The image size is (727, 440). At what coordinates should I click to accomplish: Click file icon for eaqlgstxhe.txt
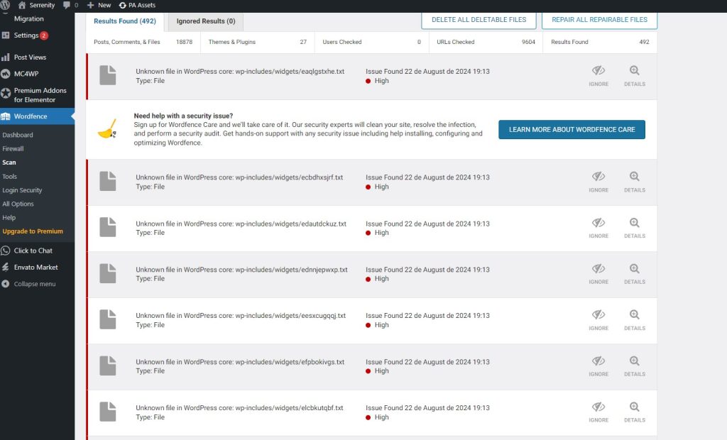coord(108,75)
